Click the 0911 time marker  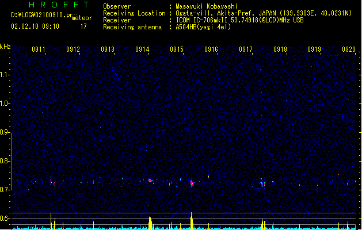[x=39, y=49]
